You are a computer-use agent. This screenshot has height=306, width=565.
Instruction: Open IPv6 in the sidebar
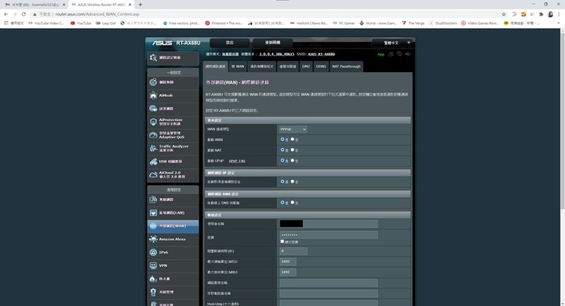tap(173, 253)
